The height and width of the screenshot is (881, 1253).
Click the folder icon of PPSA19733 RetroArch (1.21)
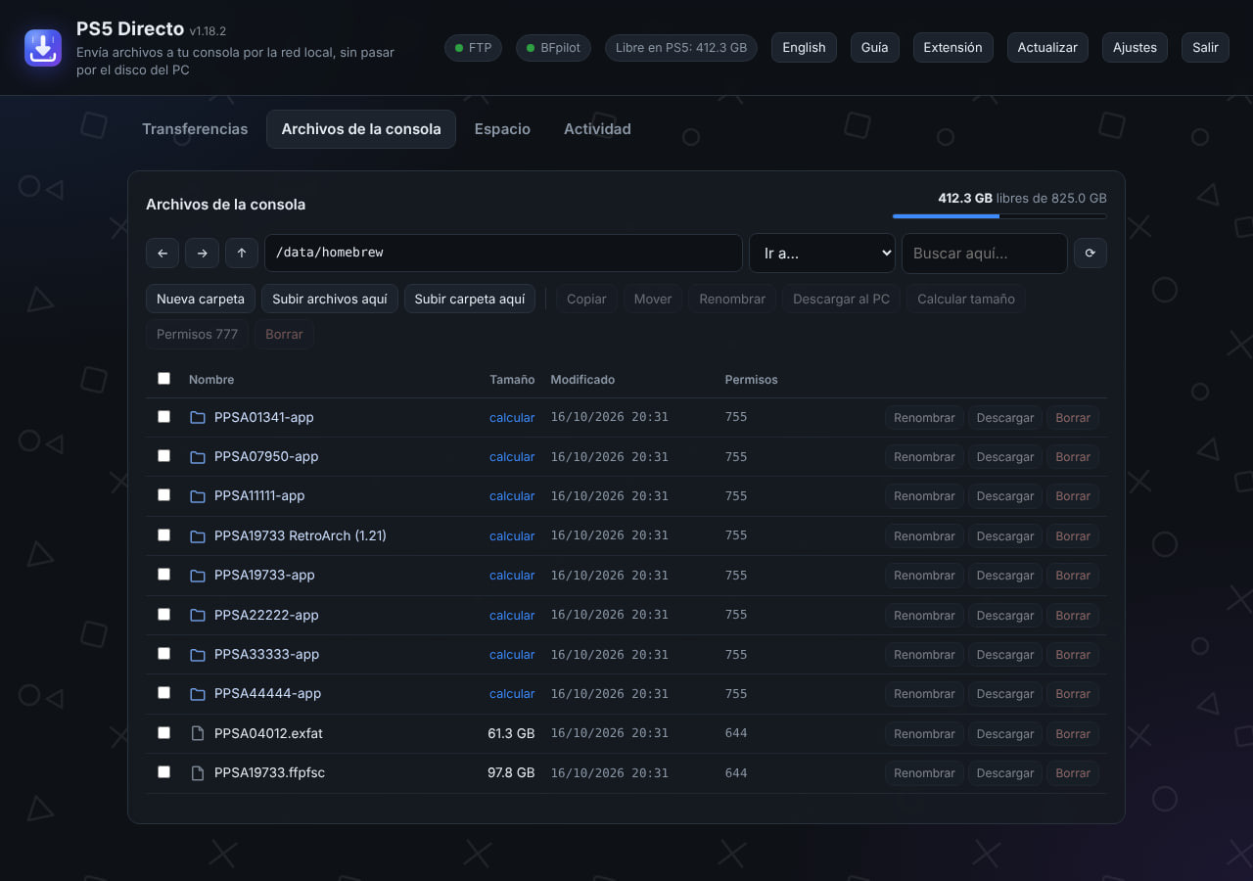[x=198, y=536]
